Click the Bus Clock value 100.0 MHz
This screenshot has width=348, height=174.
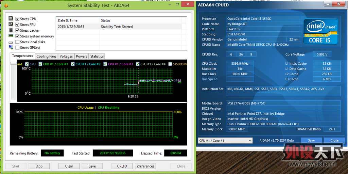tap(240, 74)
